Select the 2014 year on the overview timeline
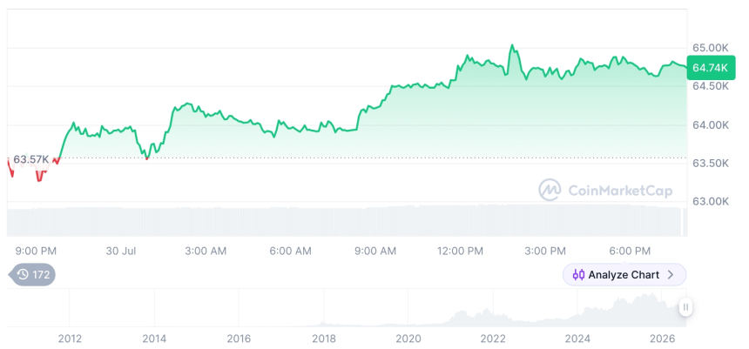Viewport: 749px width, 349px height. coord(154,339)
